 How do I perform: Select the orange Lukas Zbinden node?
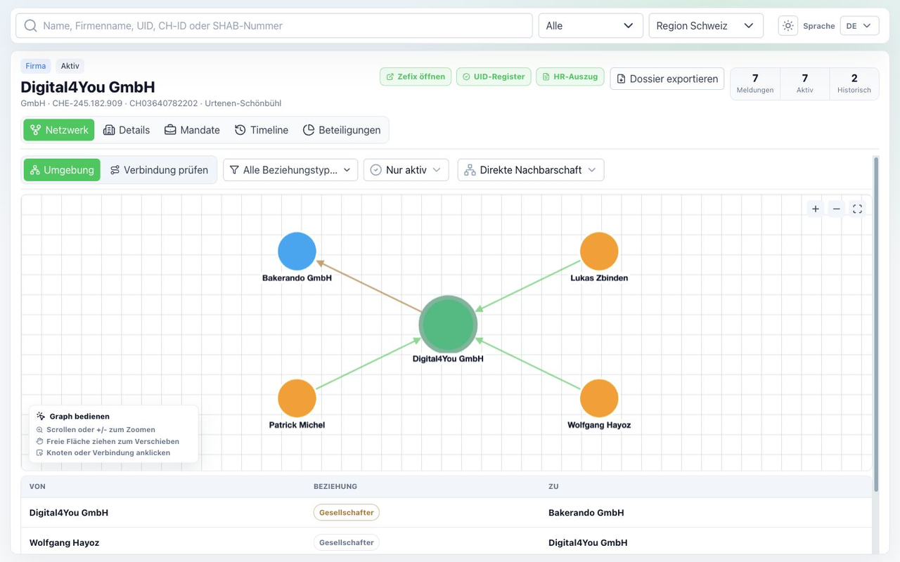[599, 251]
